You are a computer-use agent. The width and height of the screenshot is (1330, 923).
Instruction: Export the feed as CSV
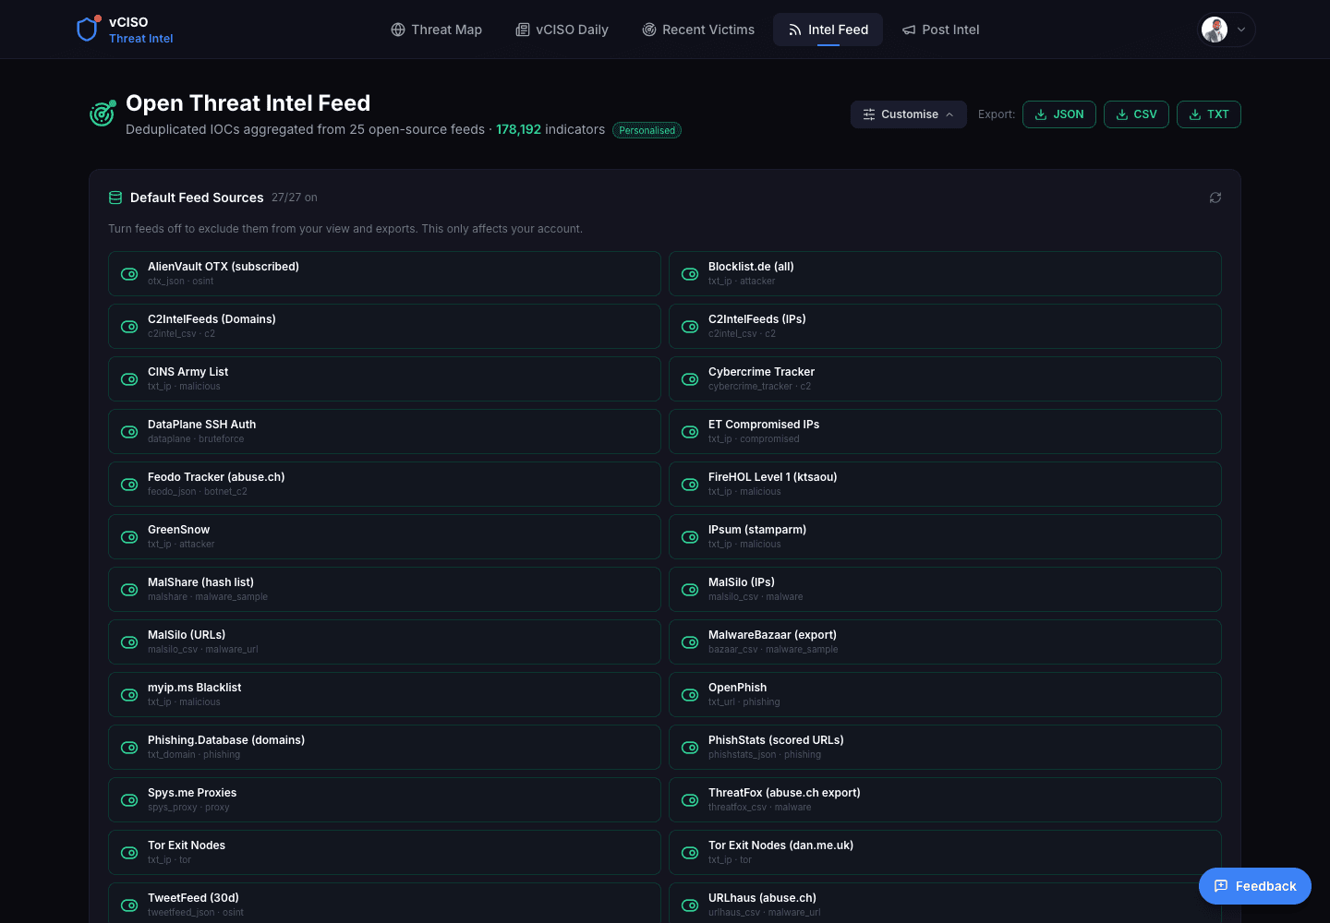click(1136, 114)
